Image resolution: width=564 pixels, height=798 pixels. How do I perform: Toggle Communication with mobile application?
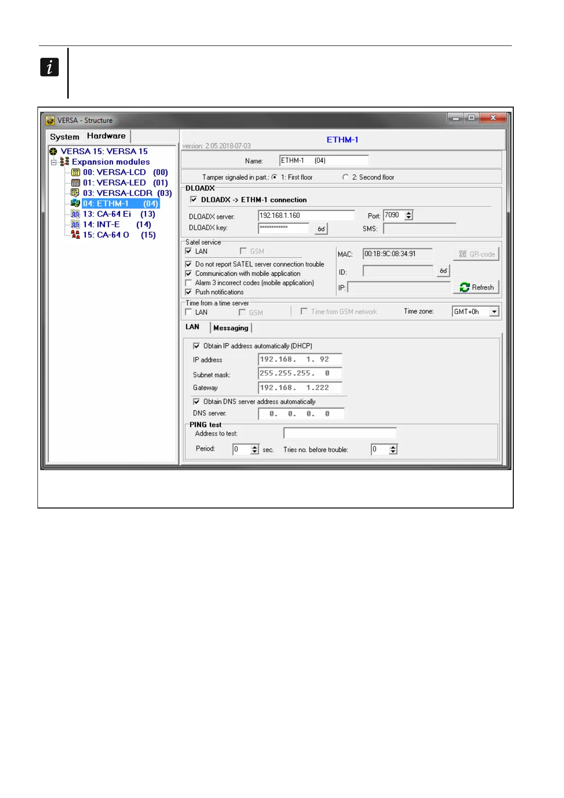coord(189,273)
